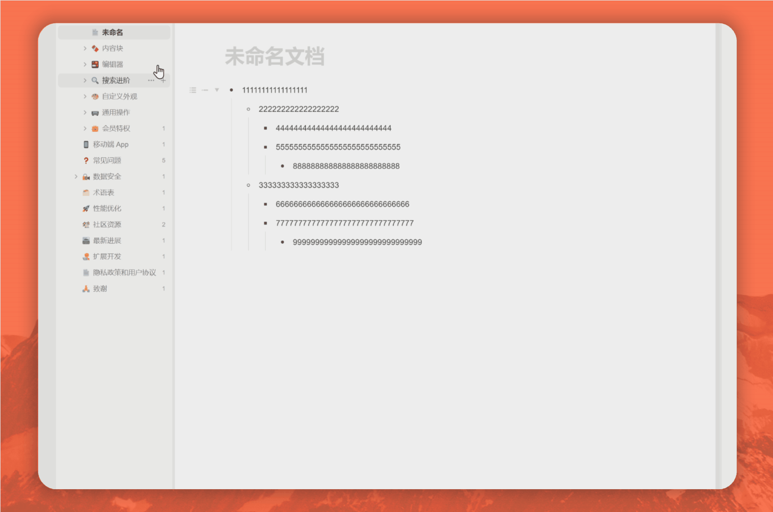Expand the 数据安全 tree node
Screen dimensions: 773x512
coord(76,176)
